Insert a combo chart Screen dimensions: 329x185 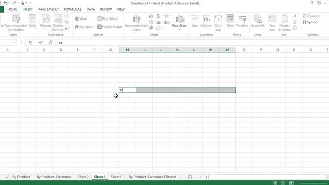167,22
